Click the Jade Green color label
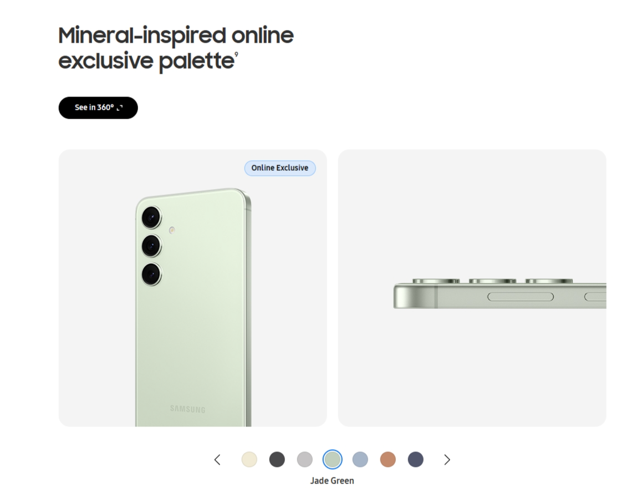The image size is (642, 488). pyautogui.click(x=332, y=481)
